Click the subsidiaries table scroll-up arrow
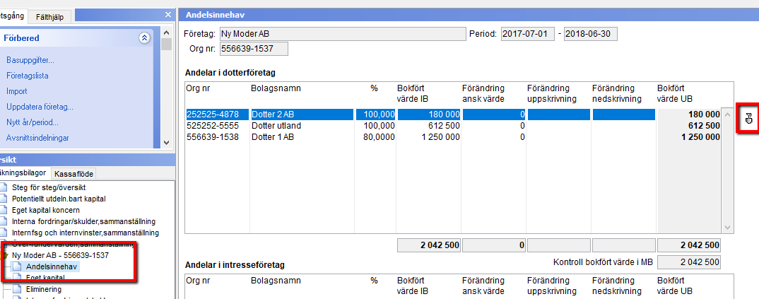759x299 pixels. click(727, 115)
